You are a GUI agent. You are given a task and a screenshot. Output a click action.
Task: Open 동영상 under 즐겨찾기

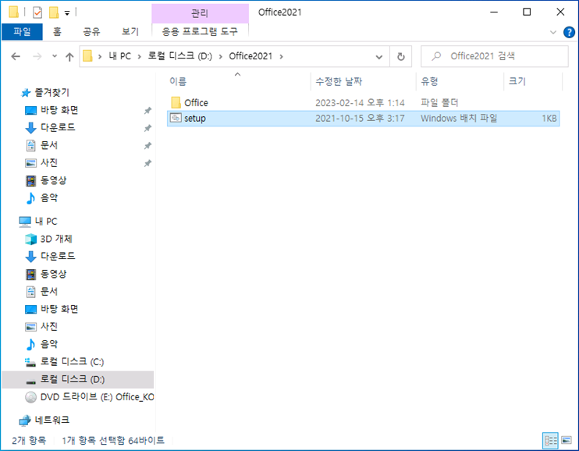pyautogui.click(x=53, y=180)
